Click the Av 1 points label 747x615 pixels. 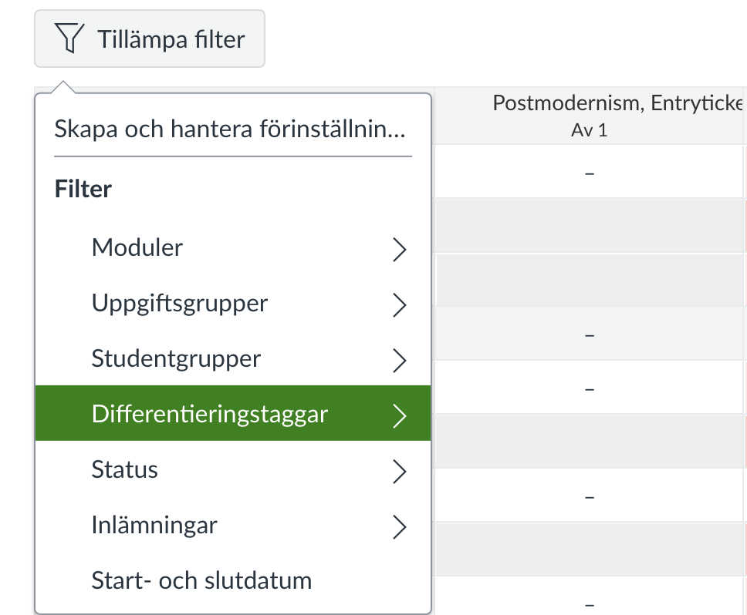click(x=590, y=129)
